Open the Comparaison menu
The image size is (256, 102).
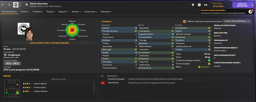point(91,12)
